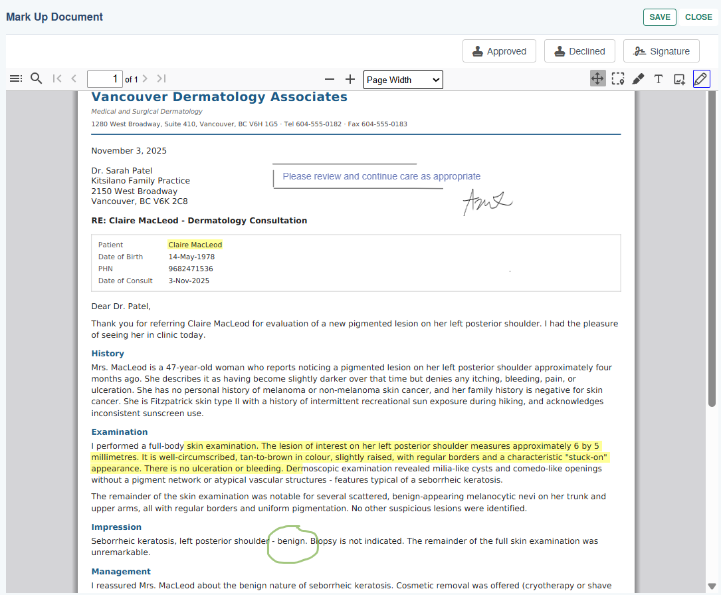Image resolution: width=721 pixels, height=595 pixels.
Task: Click the 'of 1' page count label
Action: (132, 80)
